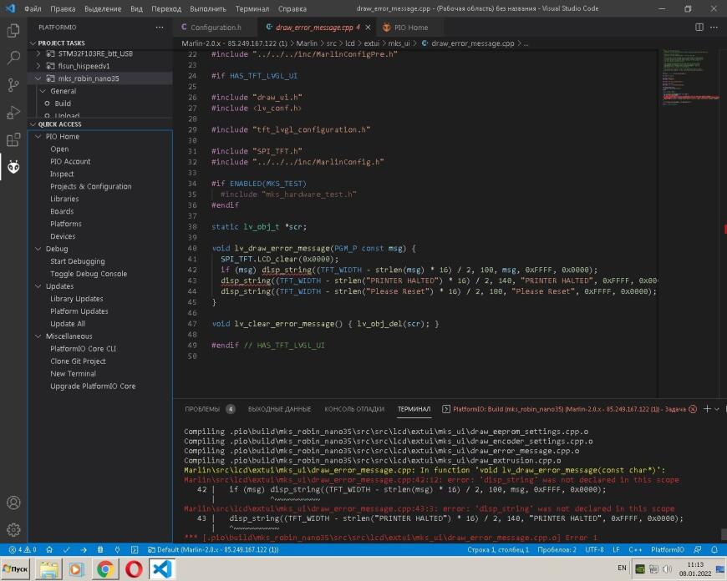Open notifications bell in status bar
Screen dimensions: 727x581
[714, 549]
